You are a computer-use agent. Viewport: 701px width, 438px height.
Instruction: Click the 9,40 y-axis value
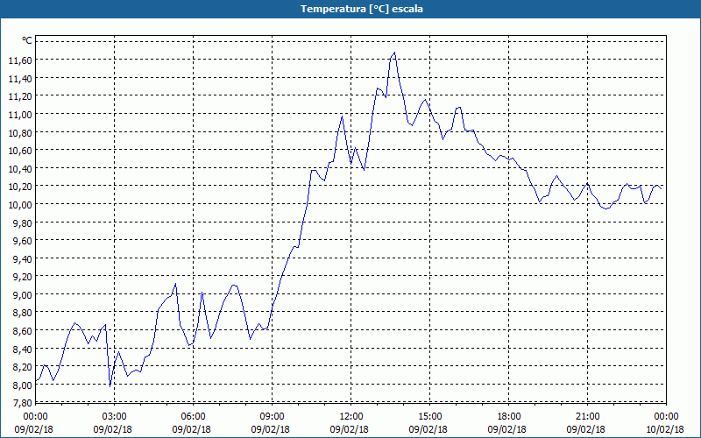23,258
